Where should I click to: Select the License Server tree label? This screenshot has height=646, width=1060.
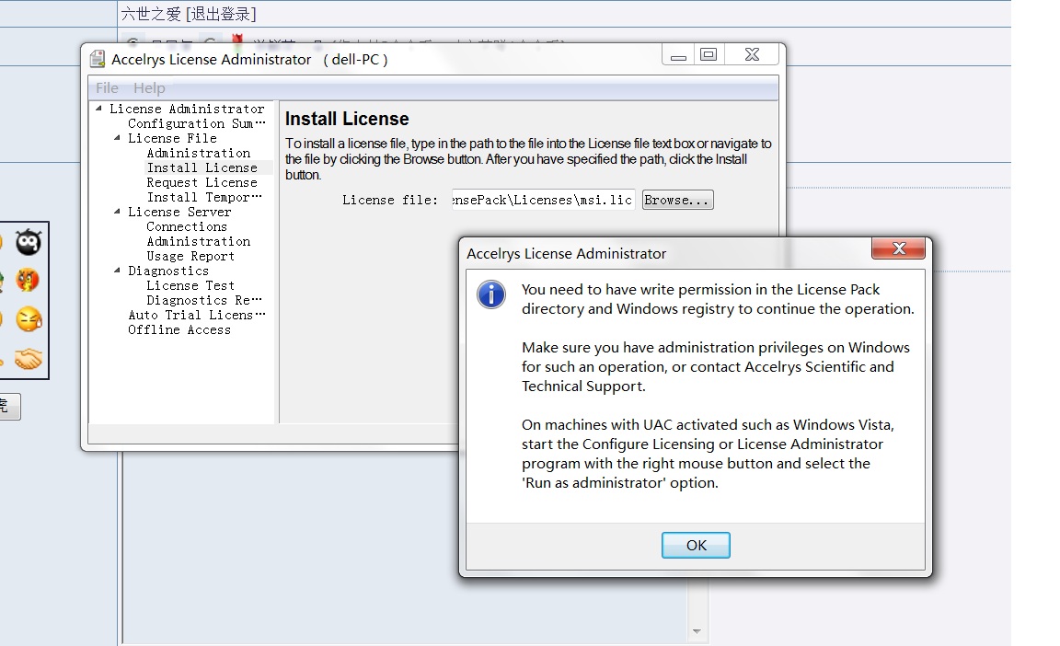click(179, 212)
